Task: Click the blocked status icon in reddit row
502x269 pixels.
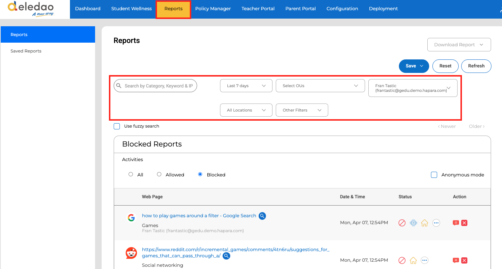Action: tap(402, 261)
